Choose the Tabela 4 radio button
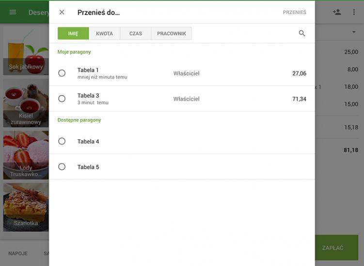This screenshot has height=266, width=364. [x=62, y=141]
